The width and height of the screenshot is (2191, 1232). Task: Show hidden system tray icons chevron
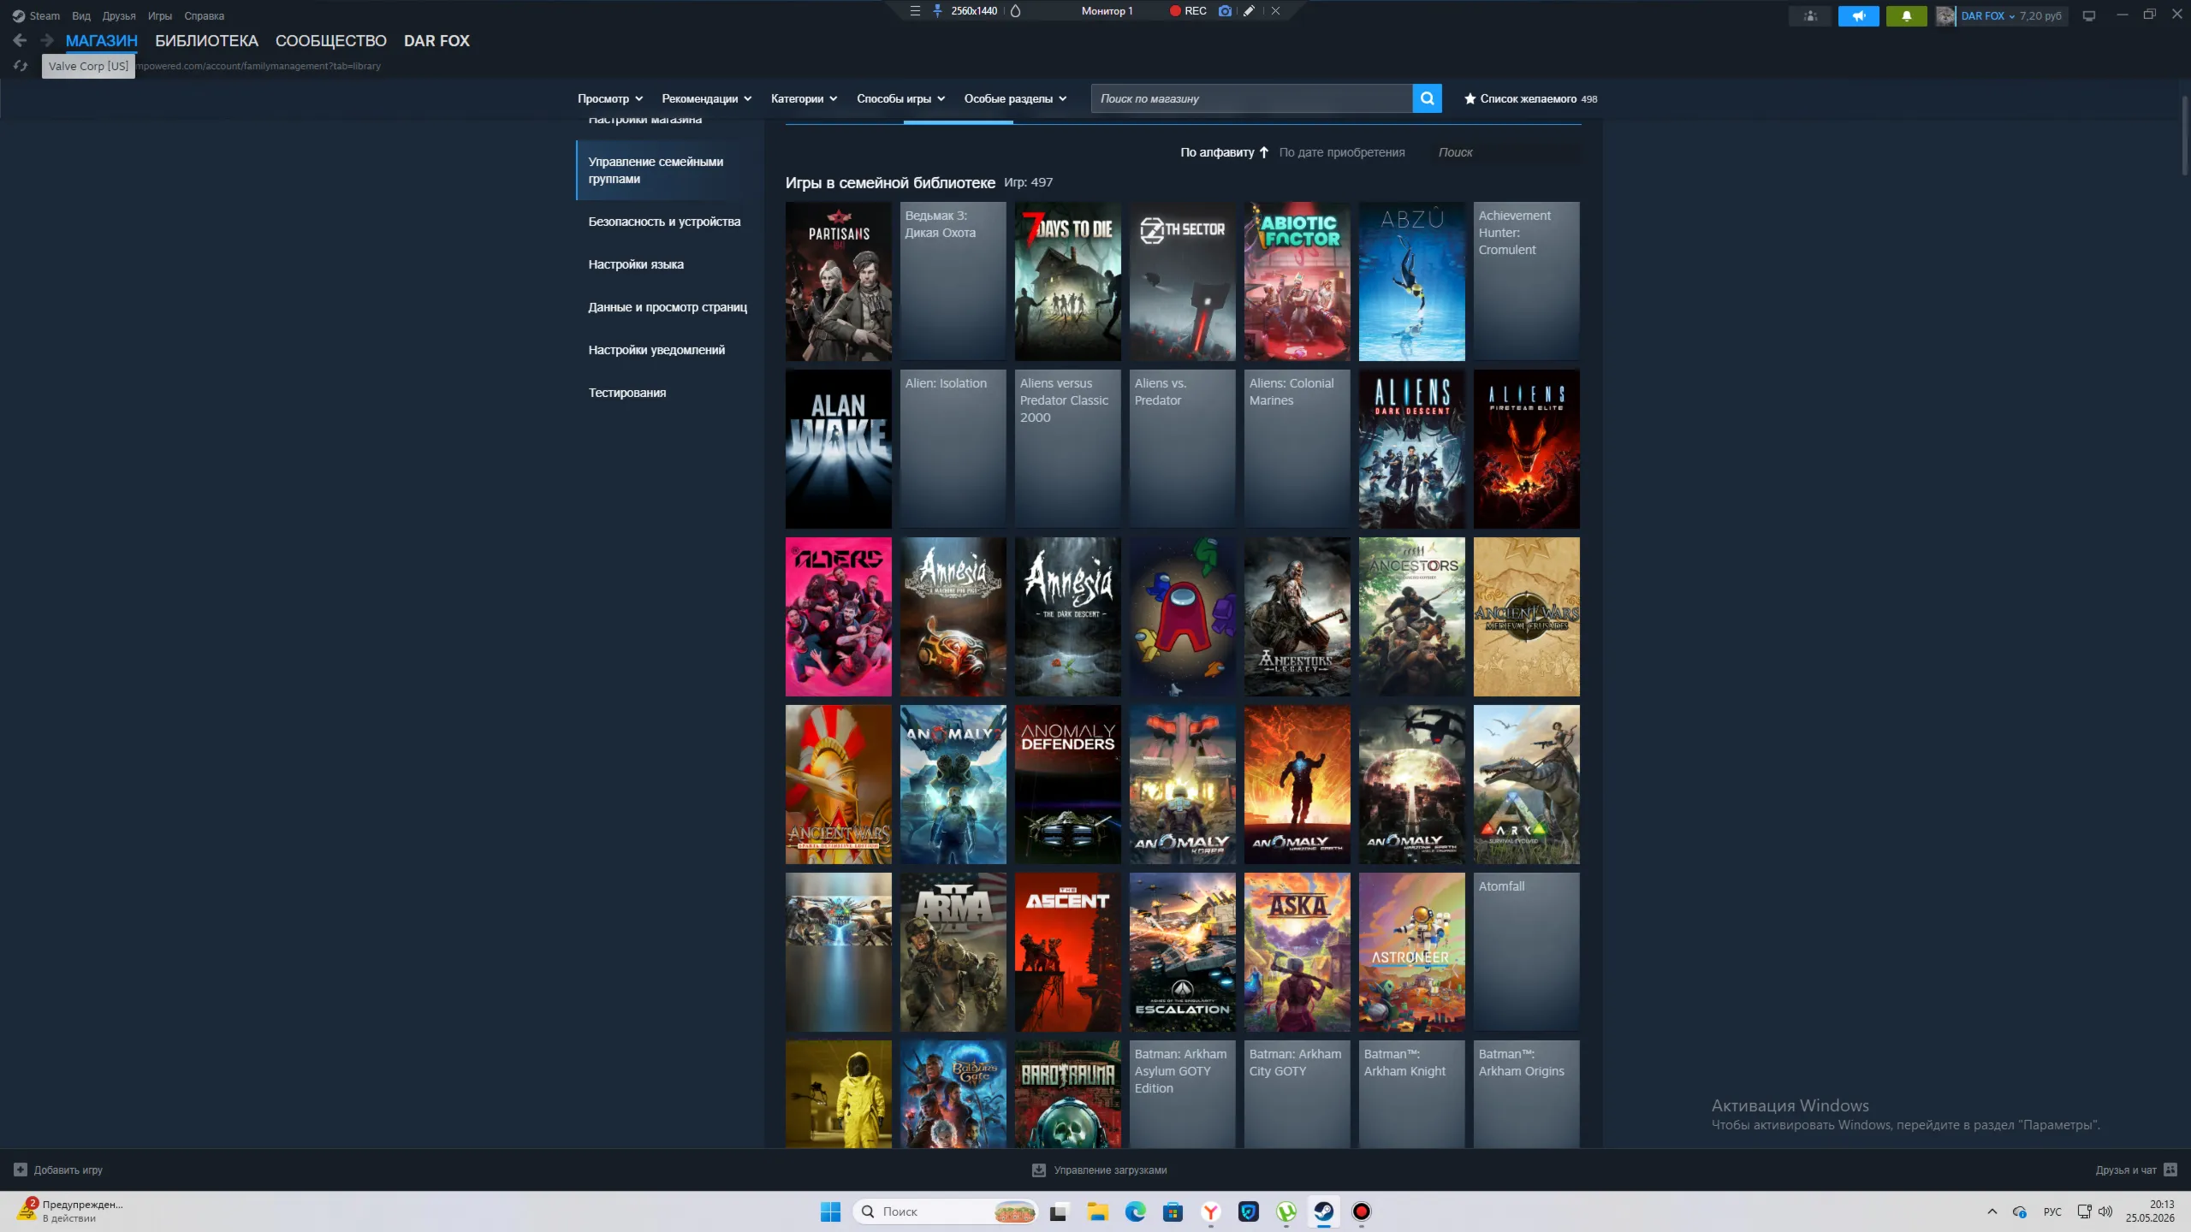[1992, 1211]
